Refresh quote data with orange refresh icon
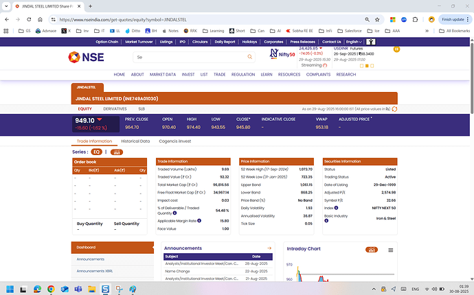The width and height of the screenshot is (474, 295). pos(394,109)
